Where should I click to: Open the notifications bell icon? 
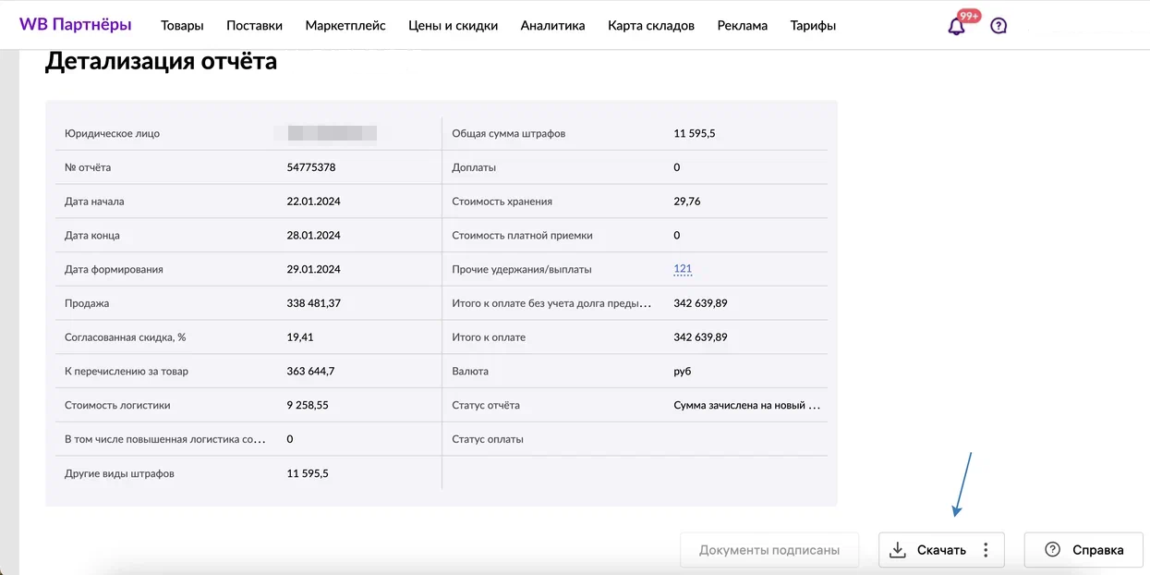pyautogui.click(x=957, y=26)
